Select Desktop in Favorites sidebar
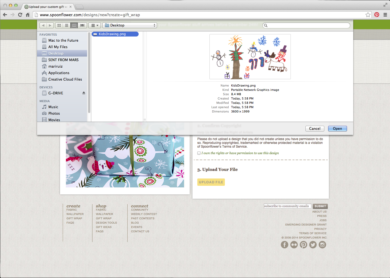 click(x=62, y=53)
